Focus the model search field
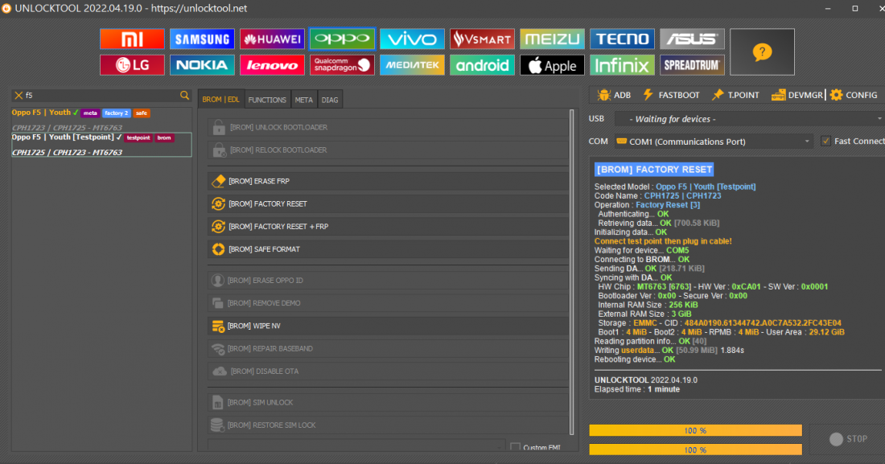The height and width of the screenshot is (464, 885). (101, 96)
